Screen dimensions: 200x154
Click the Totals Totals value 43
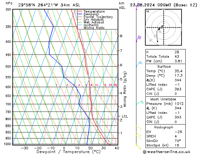(177, 56)
